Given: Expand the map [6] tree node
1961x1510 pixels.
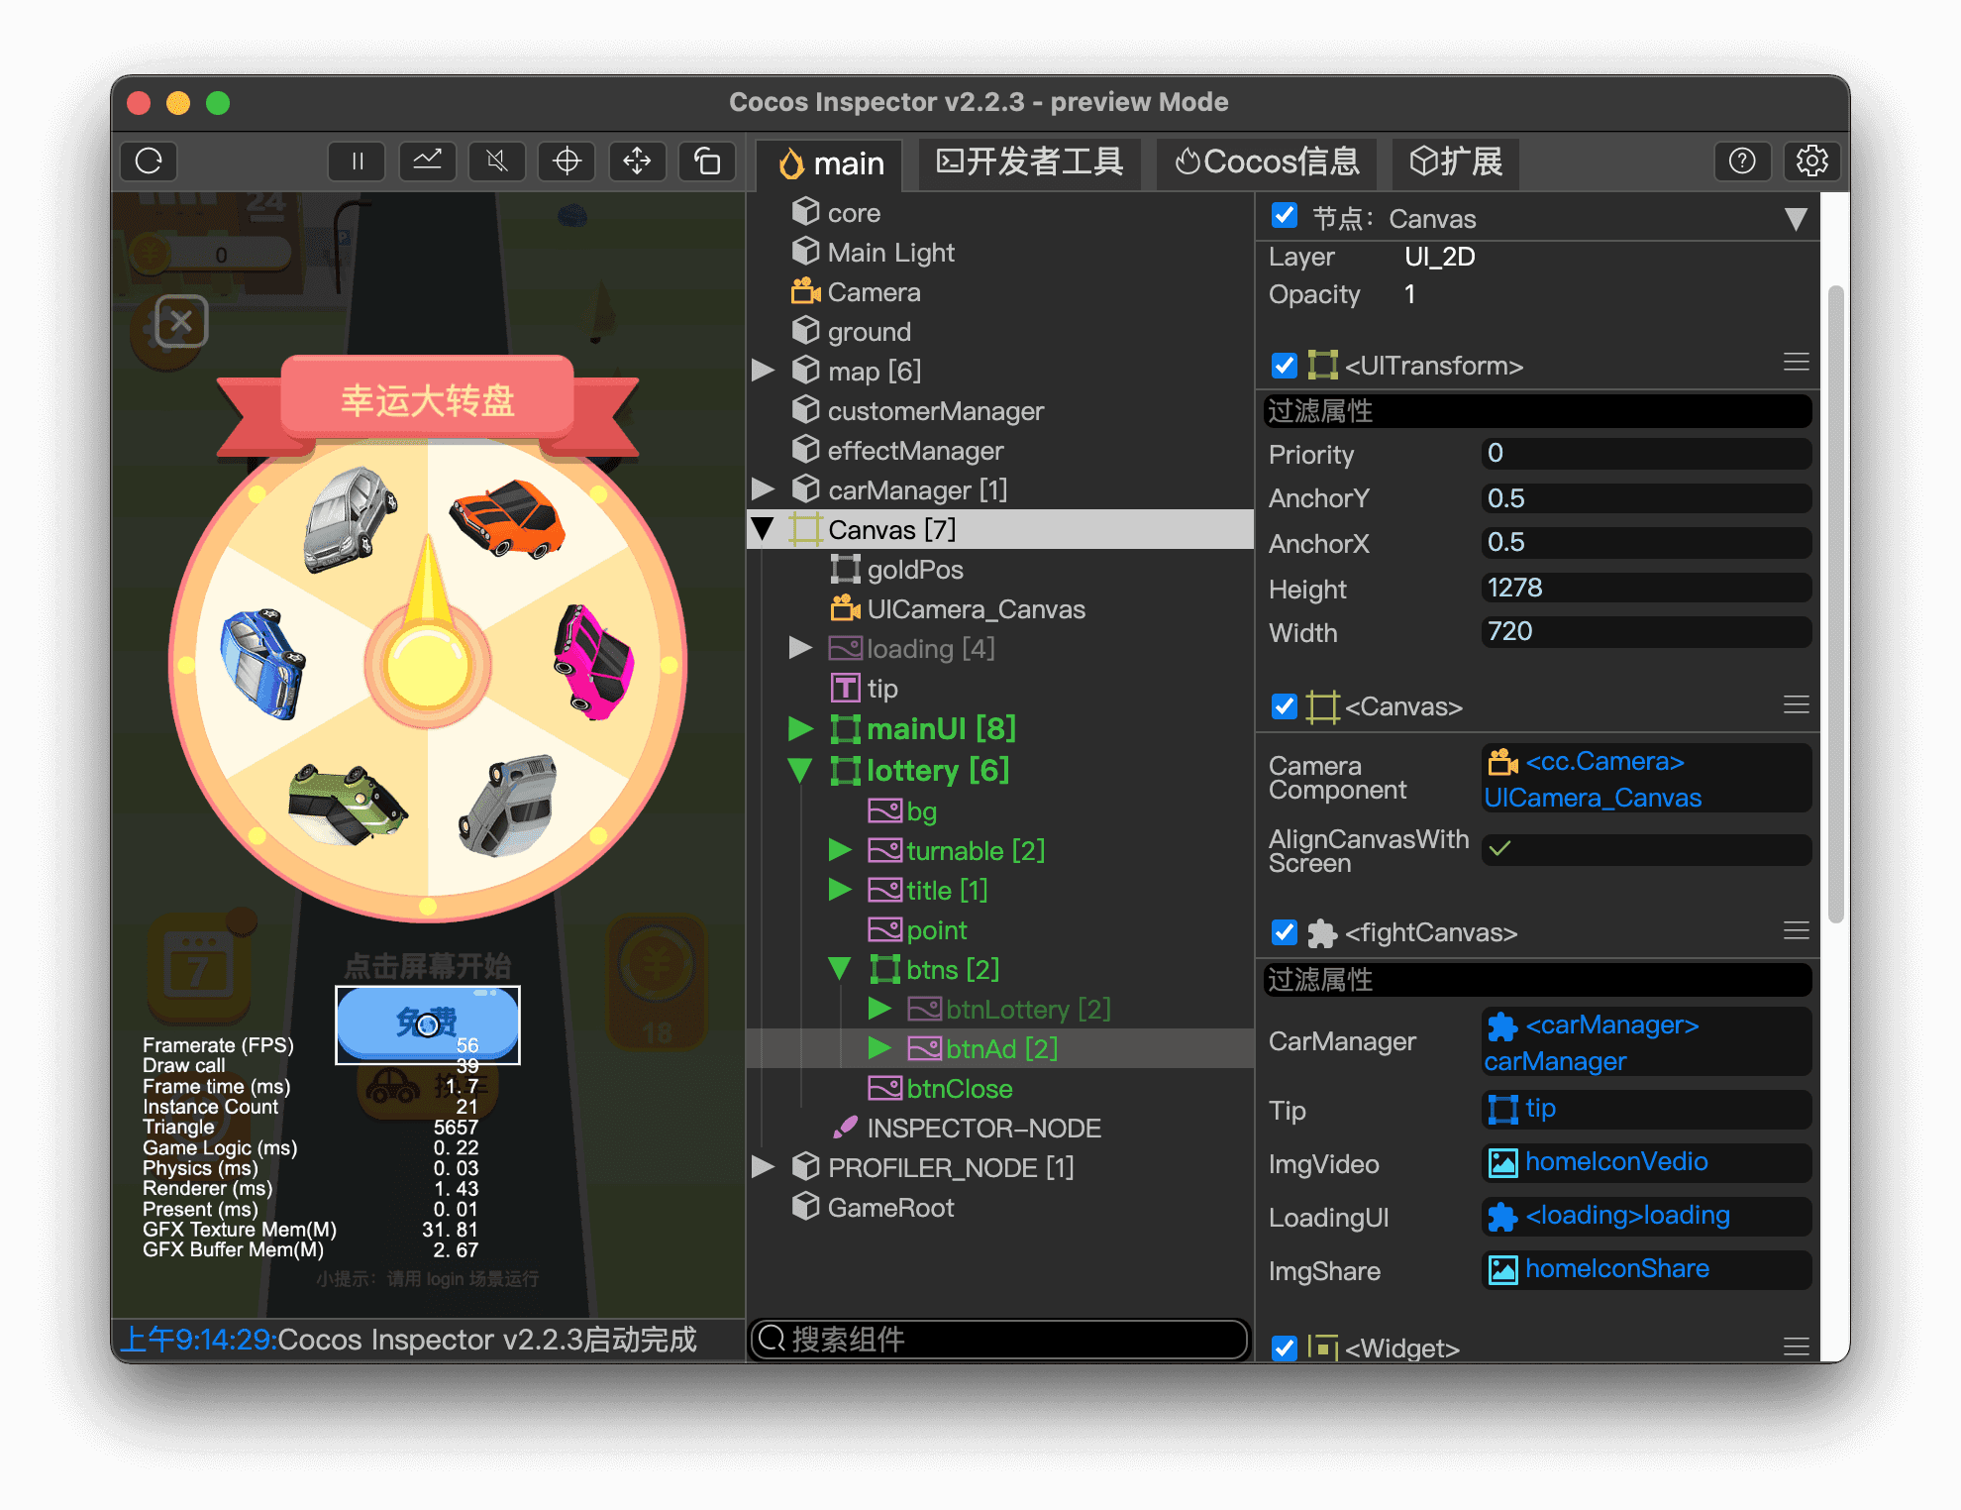Looking at the screenshot, I should pyautogui.click(x=763, y=371).
